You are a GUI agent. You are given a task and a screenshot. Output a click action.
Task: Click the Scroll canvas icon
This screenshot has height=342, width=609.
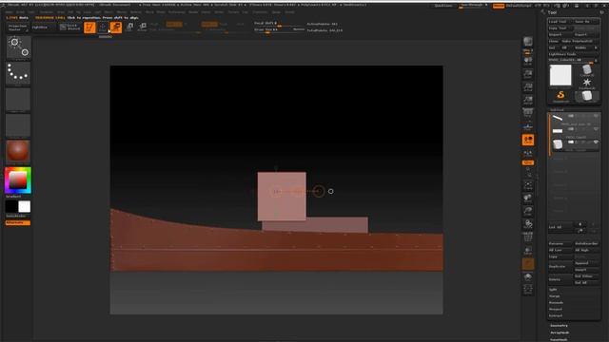[528, 61]
